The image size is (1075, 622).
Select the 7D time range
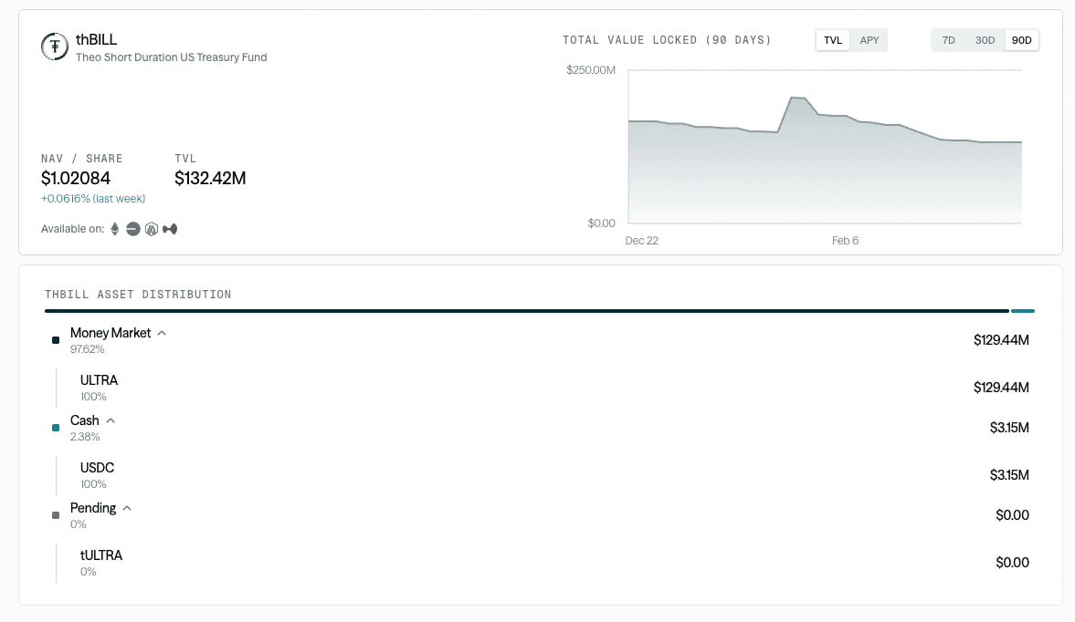pyautogui.click(x=948, y=40)
